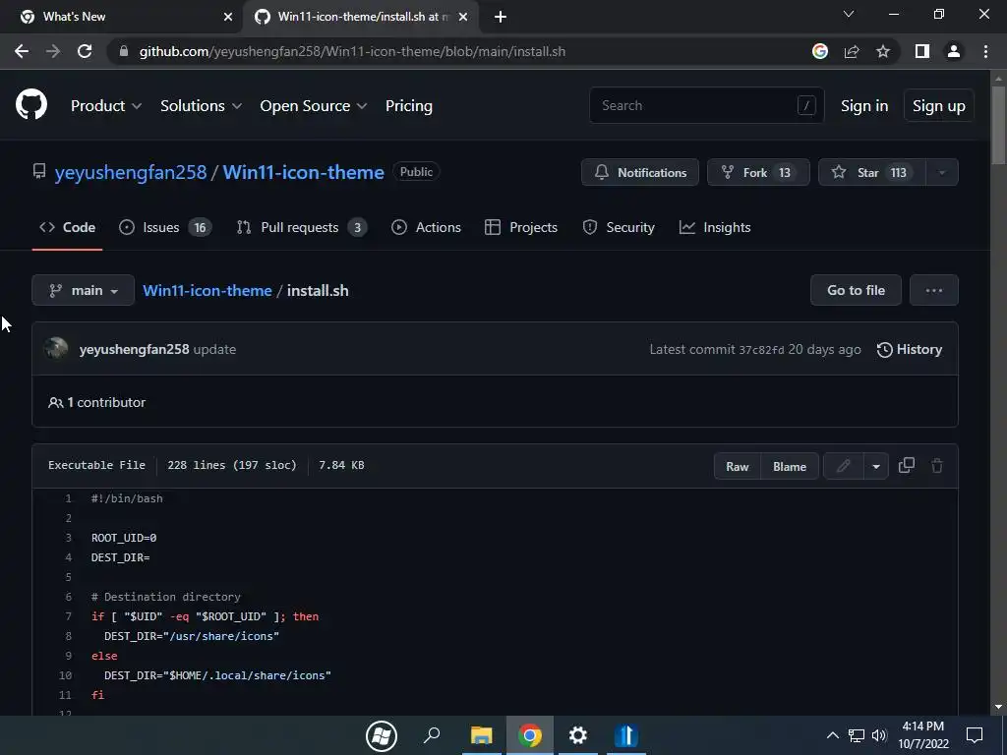Click the share page icon

(852, 51)
